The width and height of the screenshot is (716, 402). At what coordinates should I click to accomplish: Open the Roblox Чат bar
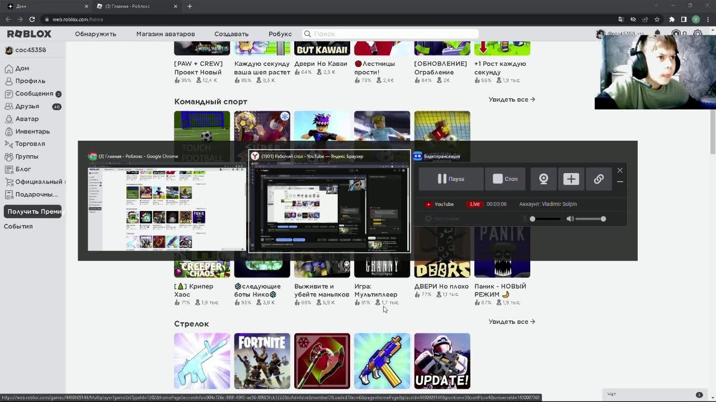point(654,394)
